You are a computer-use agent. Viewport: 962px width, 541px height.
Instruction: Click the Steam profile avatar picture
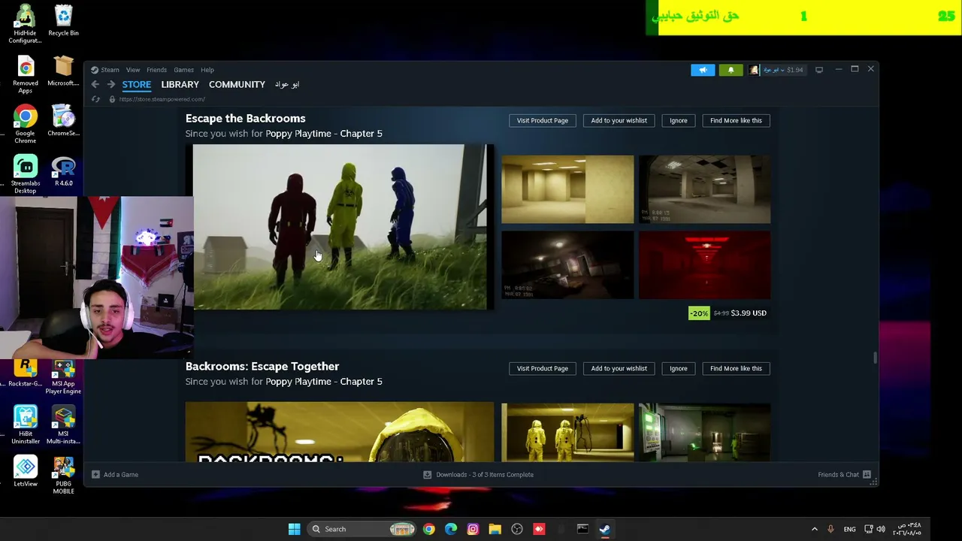[754, 70]
